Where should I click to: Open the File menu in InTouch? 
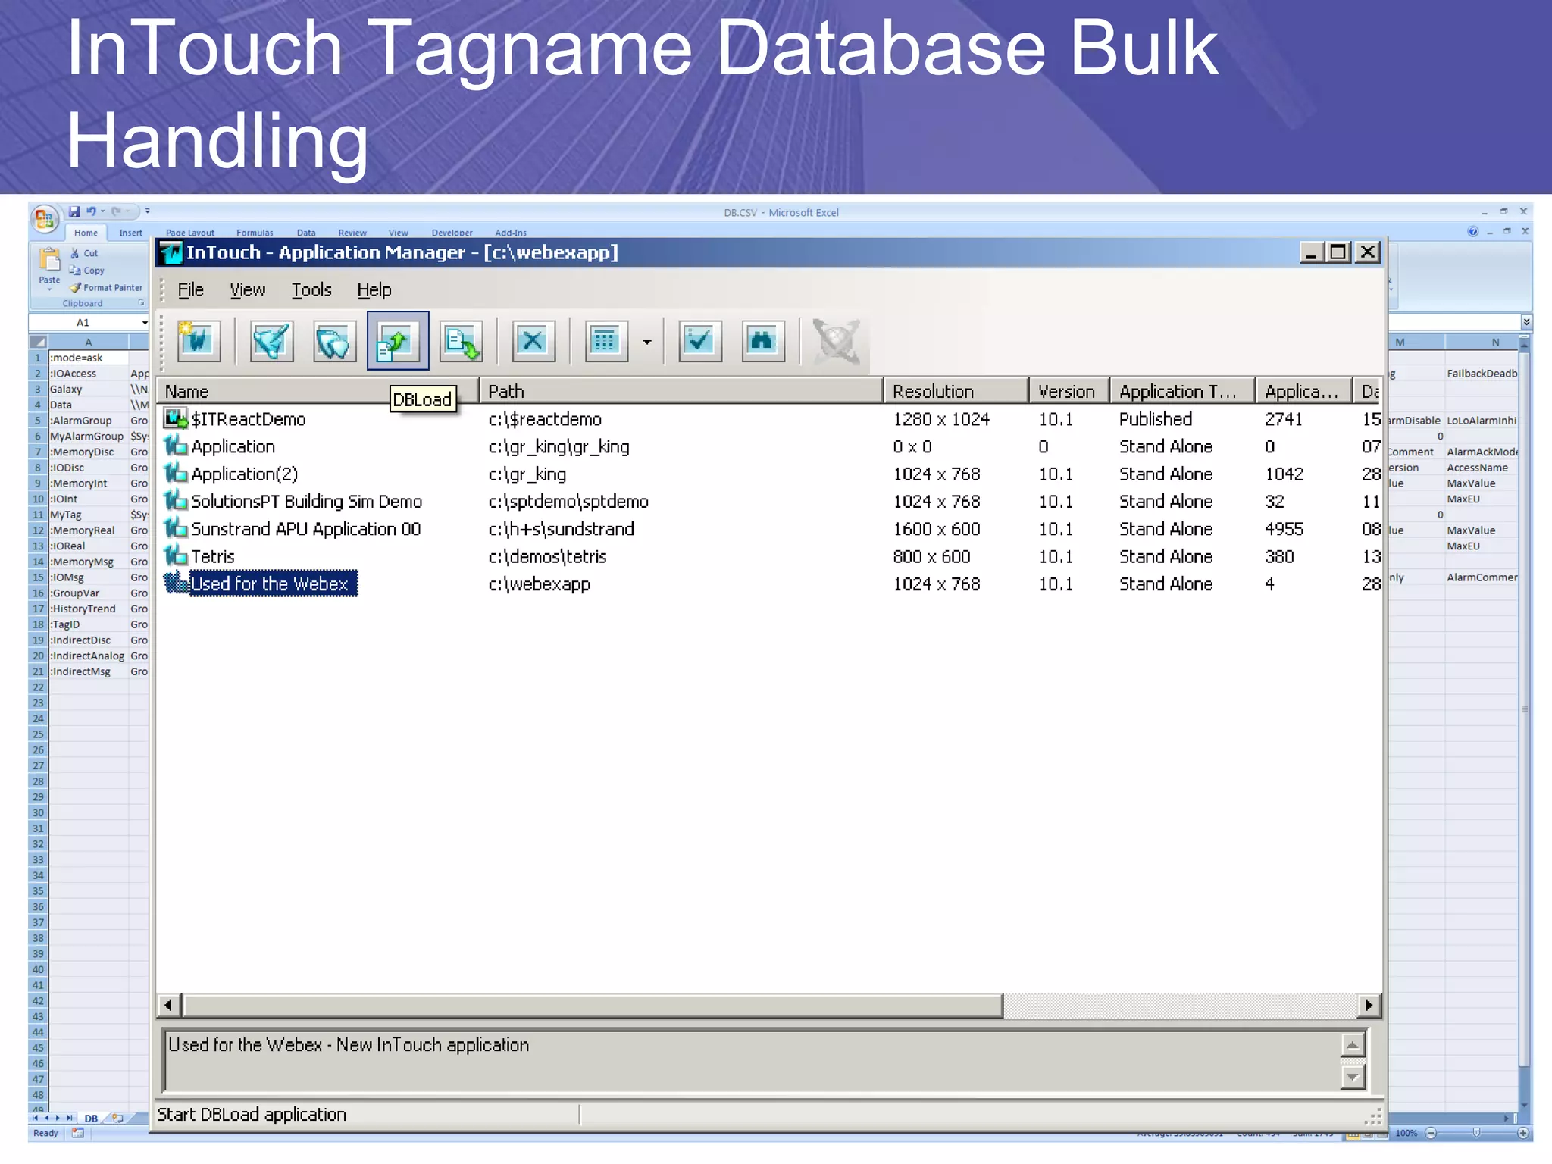click(190, 290)
